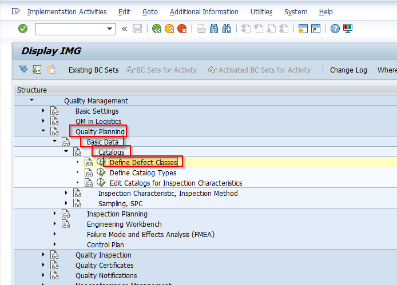Click the Help question mark icon

tap(335, 29)
